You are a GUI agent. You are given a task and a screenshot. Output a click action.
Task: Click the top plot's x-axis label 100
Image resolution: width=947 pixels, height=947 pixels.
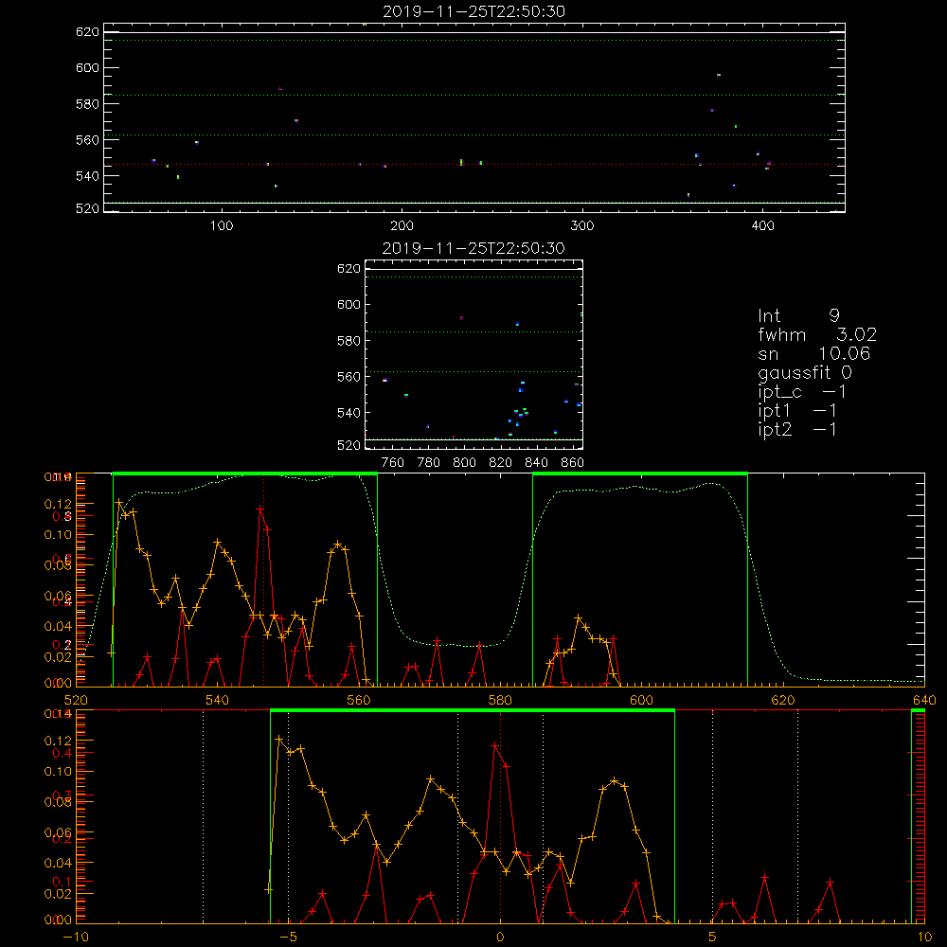tap(222, 226)
